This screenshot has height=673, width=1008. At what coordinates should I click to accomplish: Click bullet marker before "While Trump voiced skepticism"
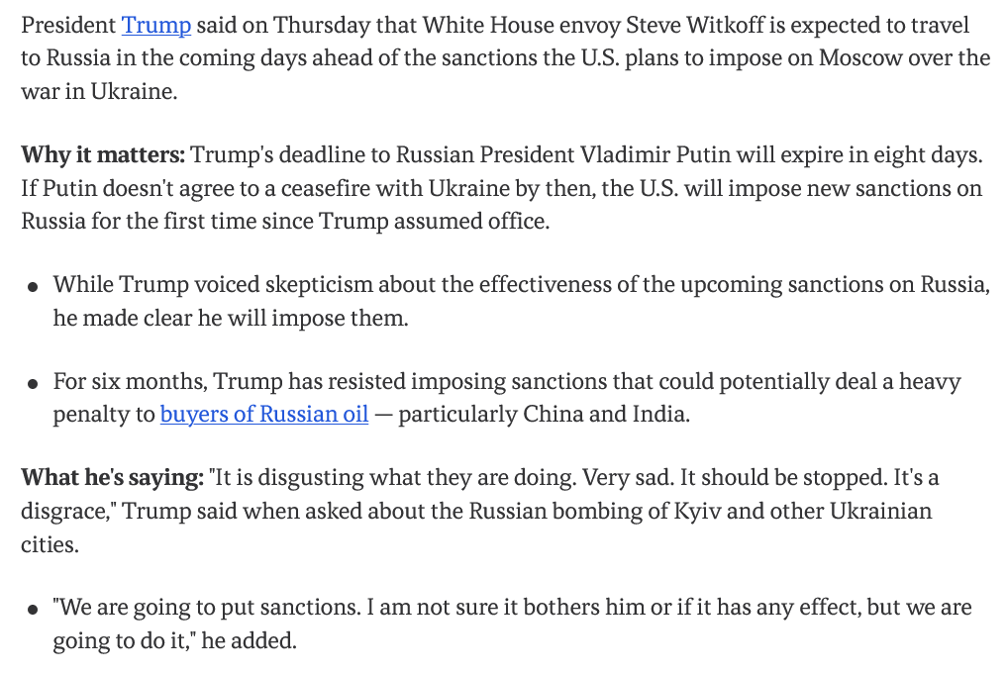tap(33, 287)
